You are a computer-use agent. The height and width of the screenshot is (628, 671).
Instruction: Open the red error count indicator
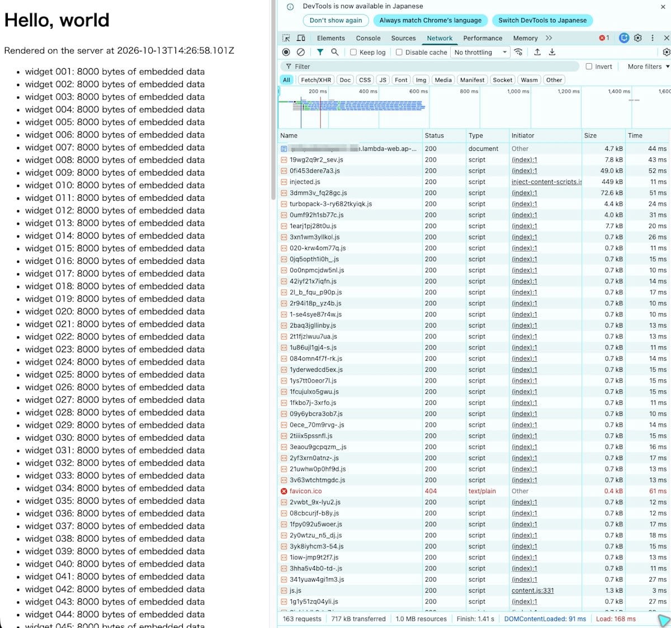pyautogui.click(x=604, y=38)
